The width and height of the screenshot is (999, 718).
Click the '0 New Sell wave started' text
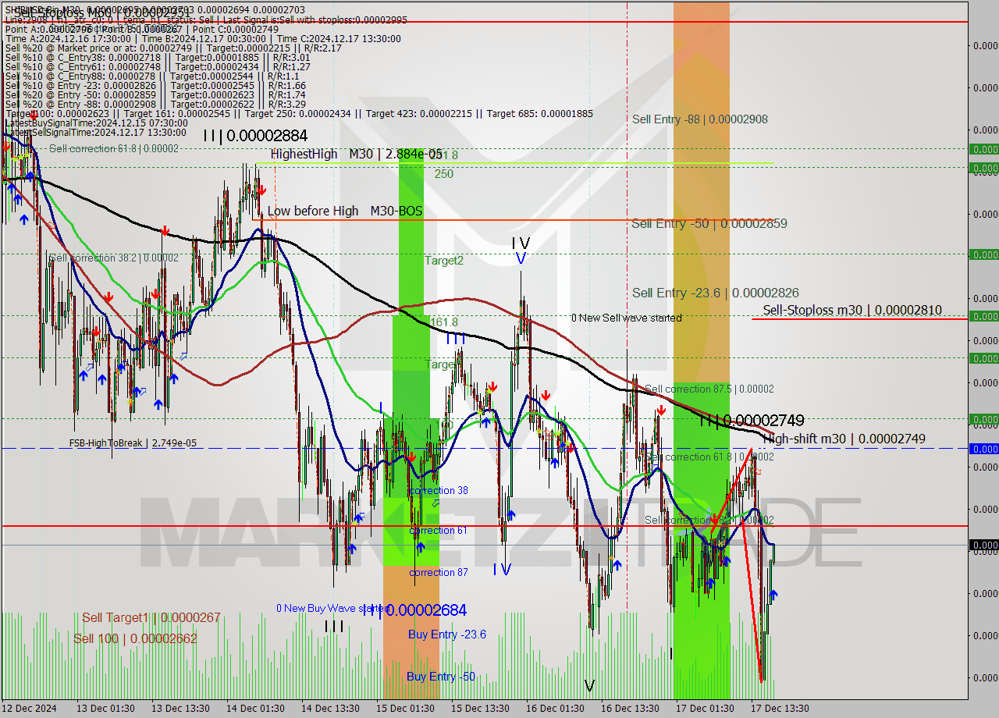(626, 318)
